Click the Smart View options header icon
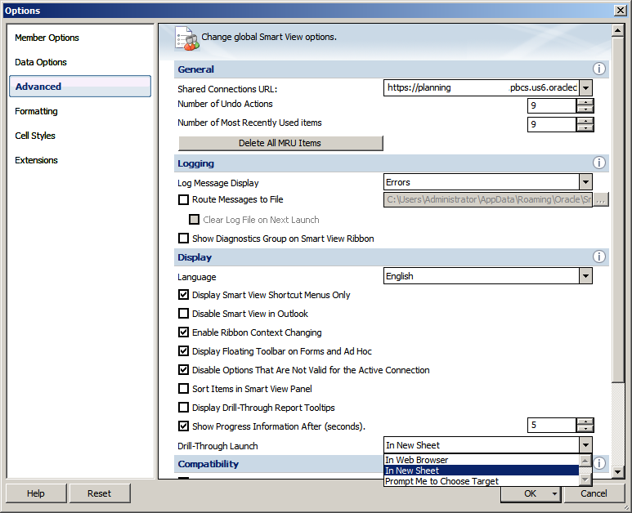Image resolution: width=632 pixels, height=513 pixels. click(x=187, y=38)
